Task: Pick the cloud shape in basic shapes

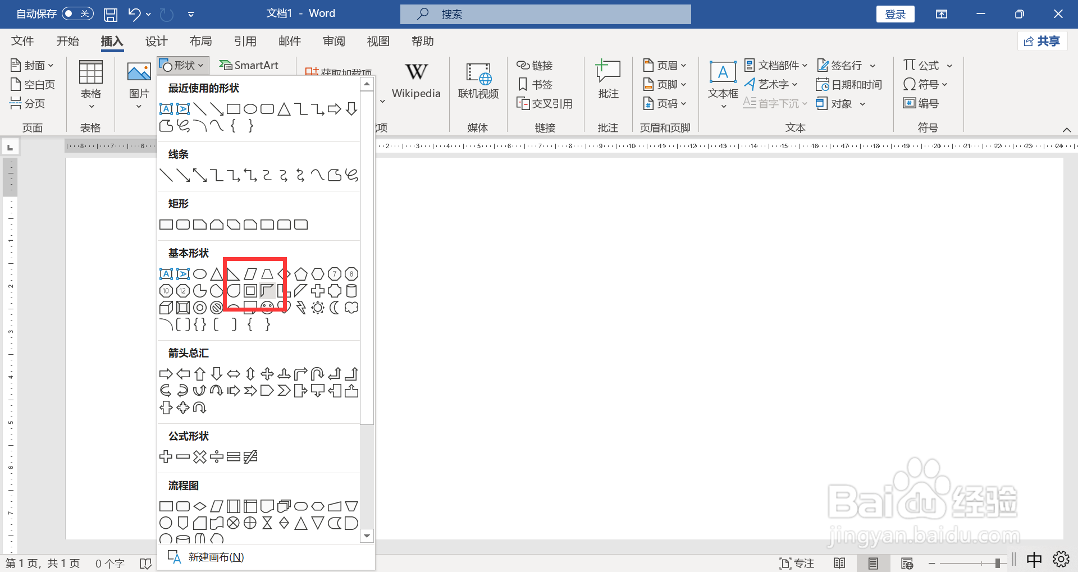Action: click(351, 308)
